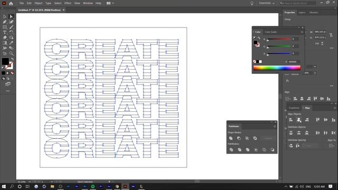Switch to the Color Guide tab
Image resolution: width=338 pixels, height=190 pixels.
[x=270, y=32]
